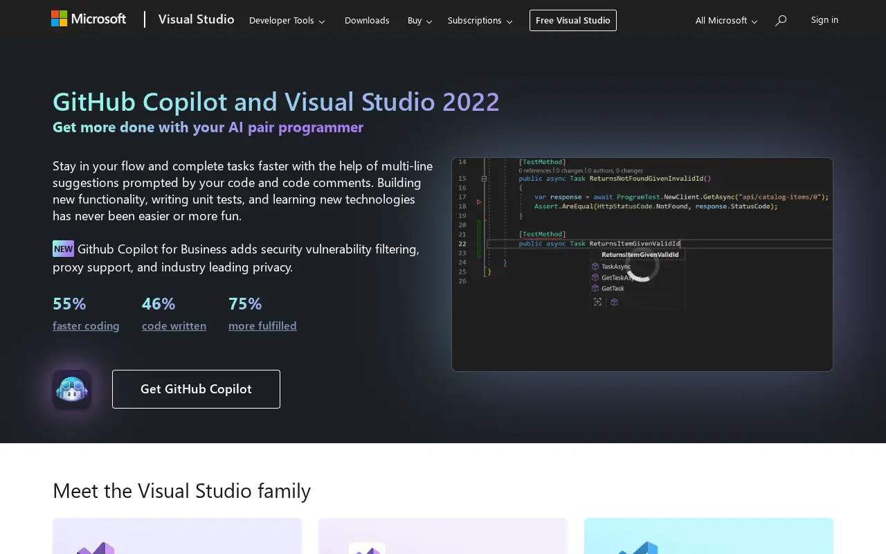Expand the All Microsoft menu
This screenshot has height=554, width=886.
tap(727, 21)
